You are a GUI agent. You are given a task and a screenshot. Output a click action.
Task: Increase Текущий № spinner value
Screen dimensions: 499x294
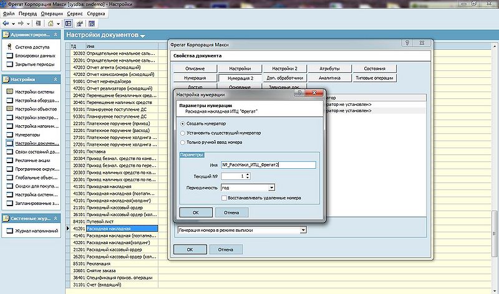coord(248,174)
